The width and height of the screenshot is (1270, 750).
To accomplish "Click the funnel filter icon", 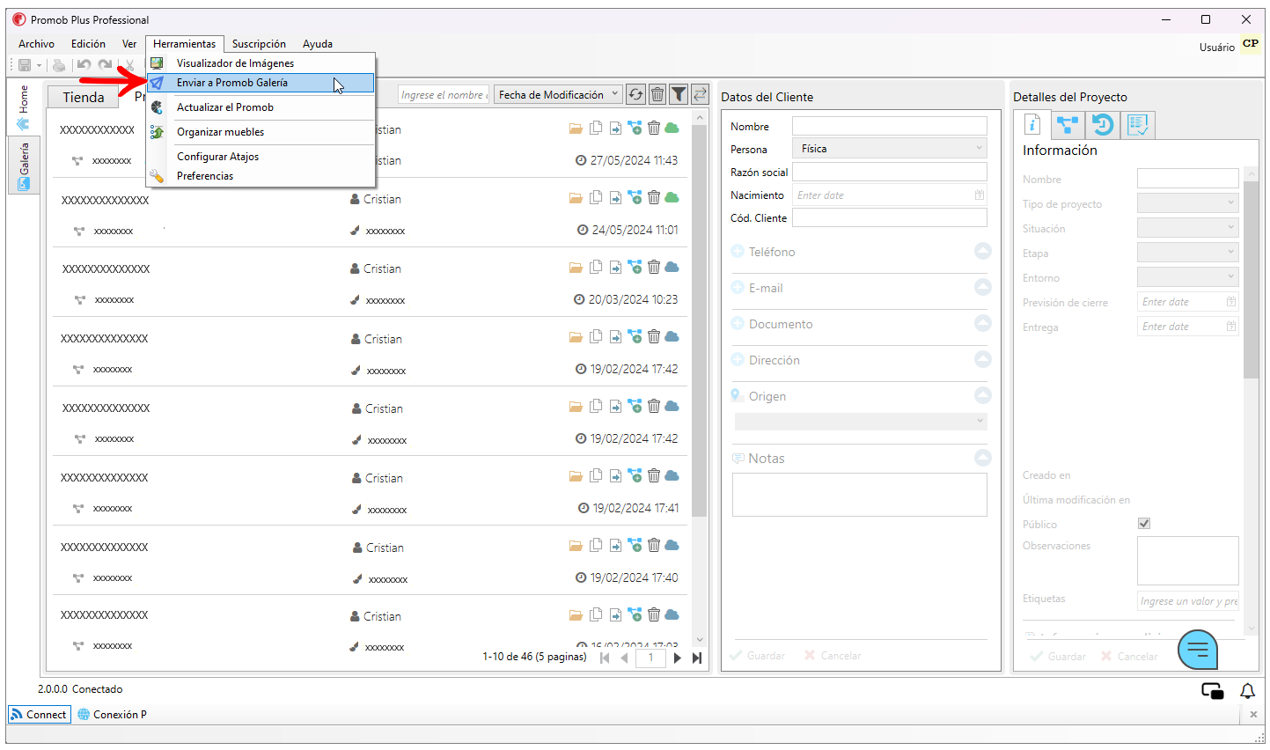I will (679, 94).
